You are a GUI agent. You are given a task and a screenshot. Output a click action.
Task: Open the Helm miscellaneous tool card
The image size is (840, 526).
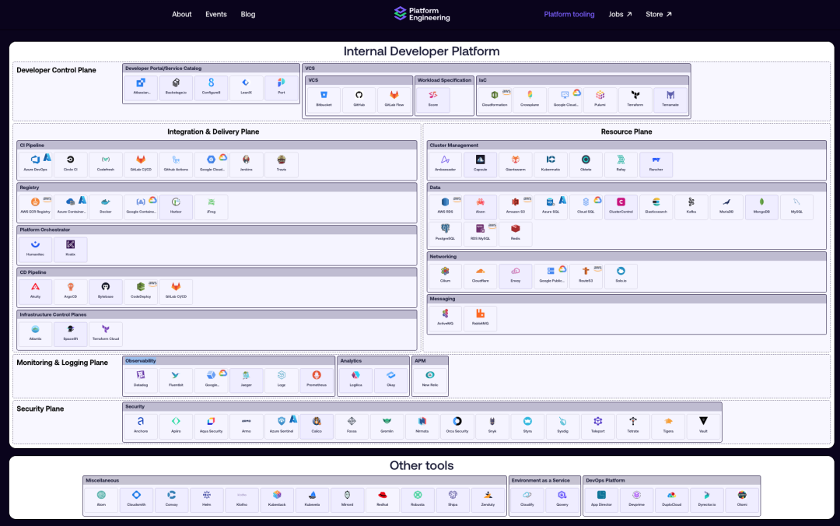coord(206,499)
